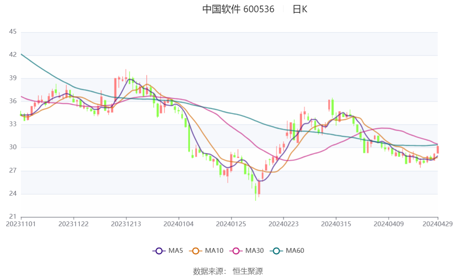The height and width of the screenshot is (277, 456).
Task: Toggle the MA60 legend series
Action: click(287, 250)
